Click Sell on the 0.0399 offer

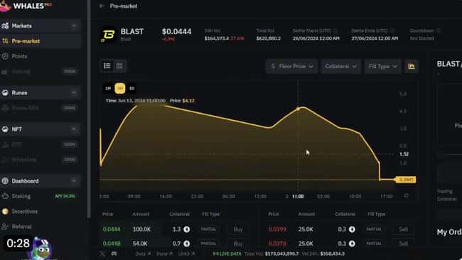[404, 229]
